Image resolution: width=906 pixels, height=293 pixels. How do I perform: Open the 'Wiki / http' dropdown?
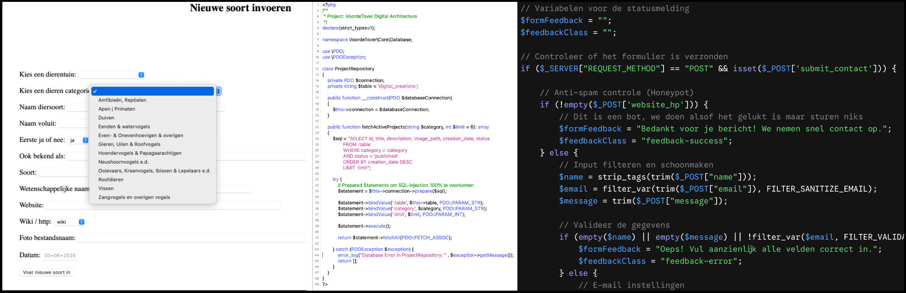tap(70, 222)
